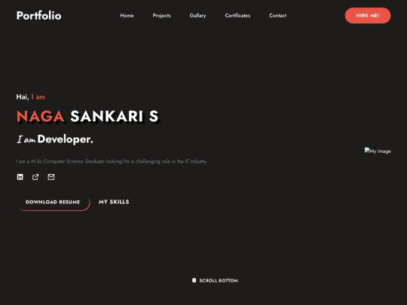The image size is (407, 305).
Task: Open the LinkedIn profile icon
Action: click(20, 177)
